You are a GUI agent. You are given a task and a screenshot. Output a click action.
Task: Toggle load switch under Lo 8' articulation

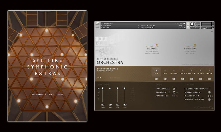point(156,79)
